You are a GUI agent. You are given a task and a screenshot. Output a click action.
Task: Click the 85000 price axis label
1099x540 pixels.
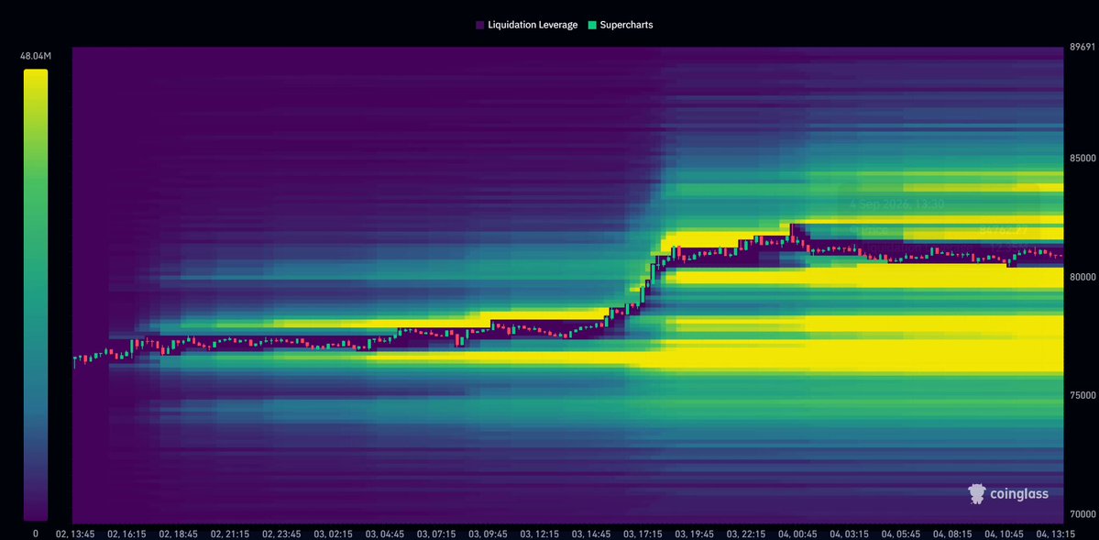[1083, 158]
